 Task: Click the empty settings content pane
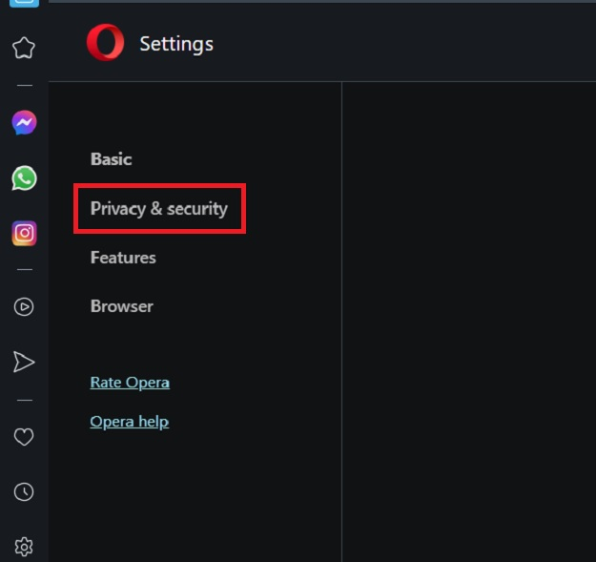(x=467, y=315)
